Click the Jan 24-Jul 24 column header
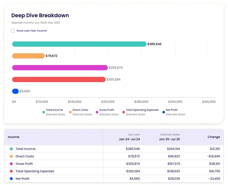 point(129,139)
